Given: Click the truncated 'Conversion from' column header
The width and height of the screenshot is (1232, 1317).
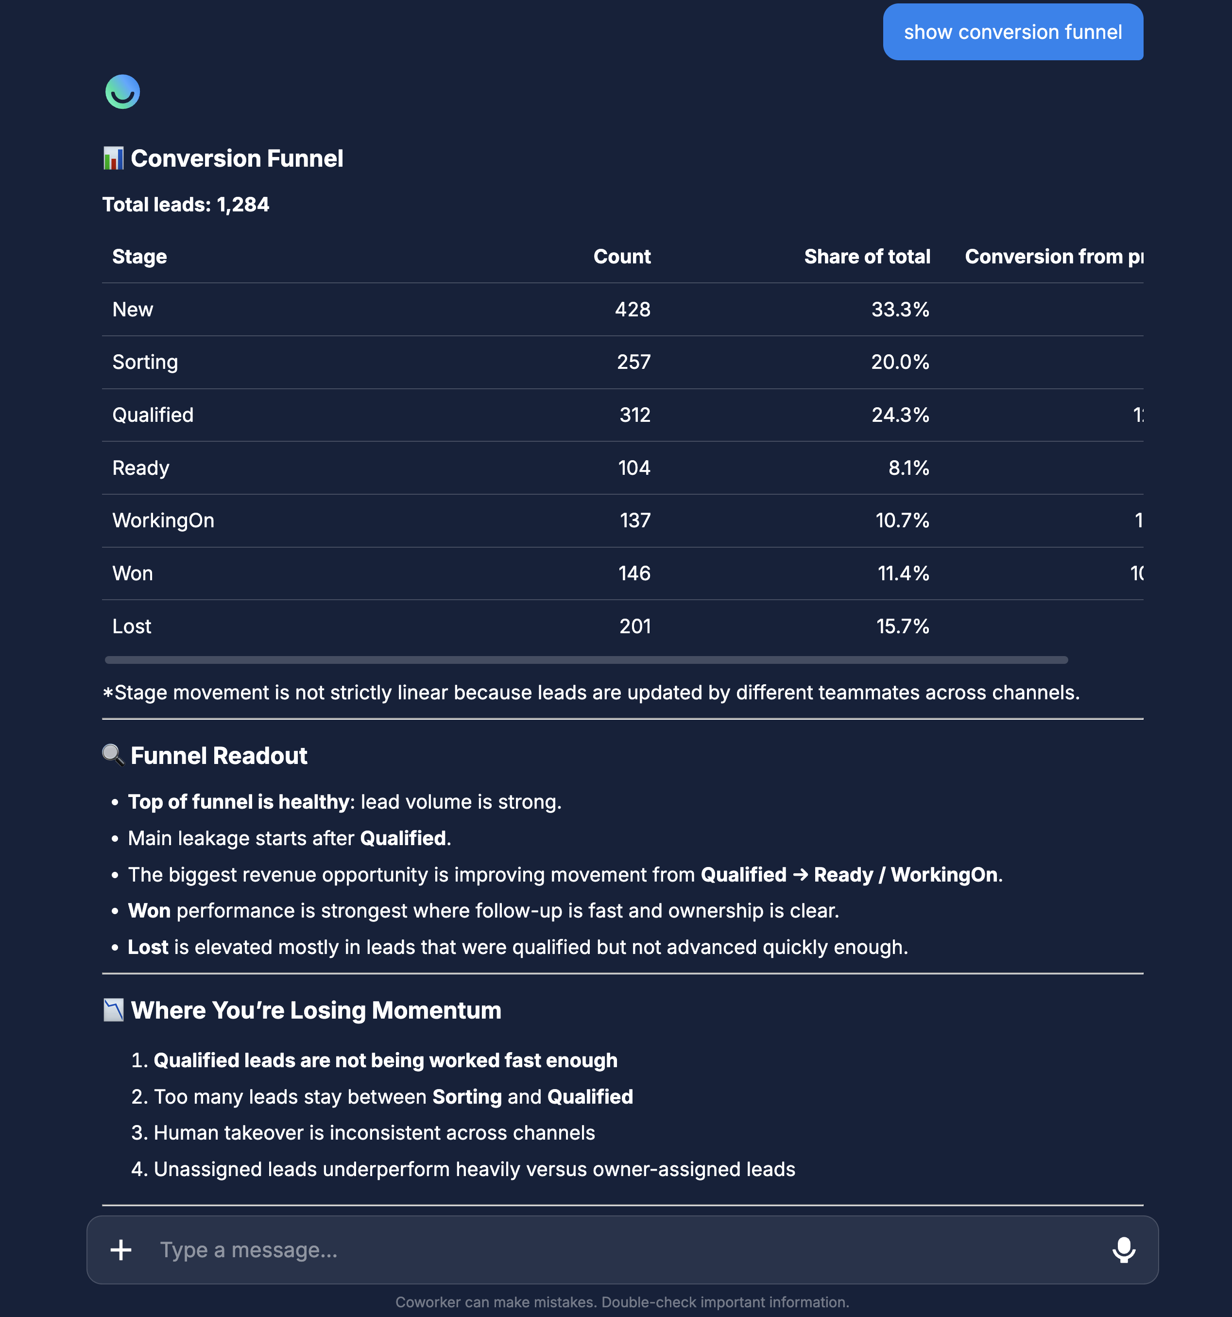Looking at the screenshot, I should (1054, 257).
